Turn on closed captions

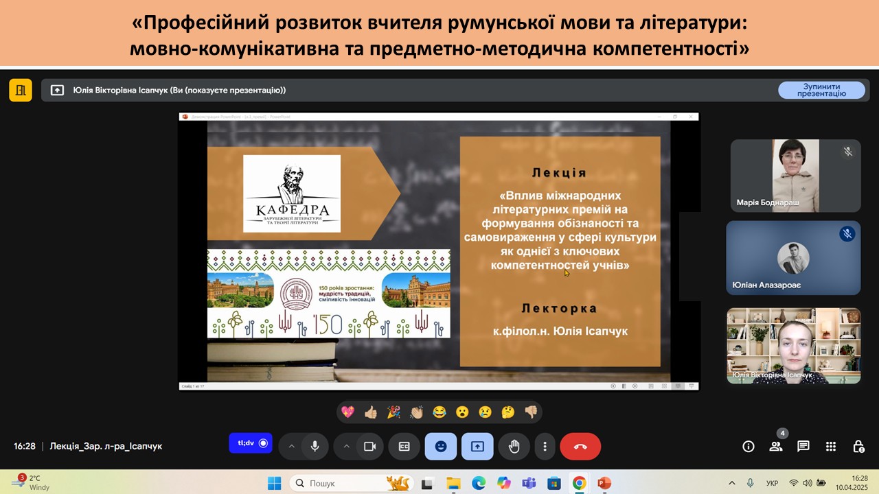pos(404,447)
